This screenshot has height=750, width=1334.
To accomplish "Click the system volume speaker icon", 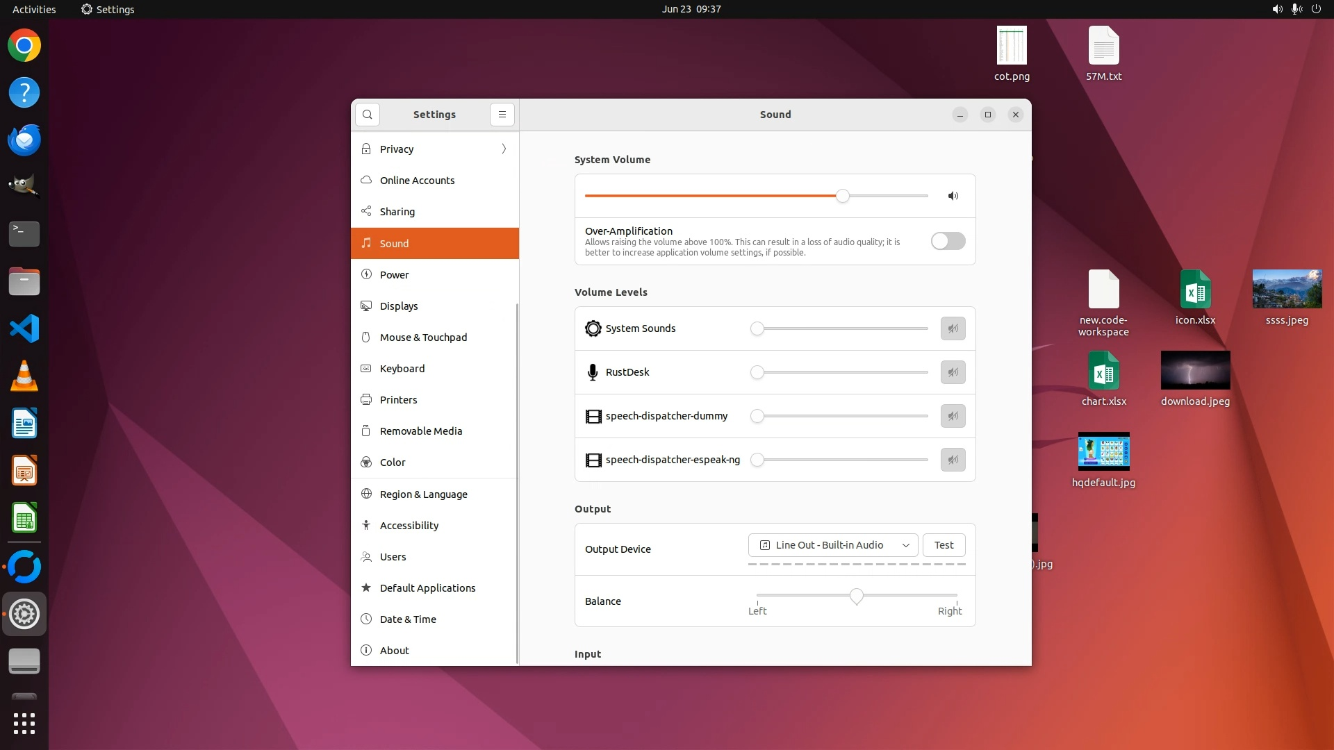I will [953, 196].
